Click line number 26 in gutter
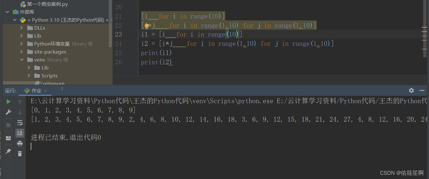The height and width of the screenshot is (179, 429). (118, 62)
